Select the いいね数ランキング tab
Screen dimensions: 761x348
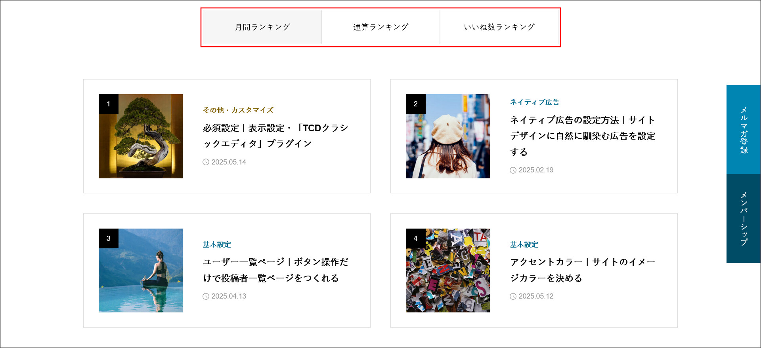click(499, 27)
